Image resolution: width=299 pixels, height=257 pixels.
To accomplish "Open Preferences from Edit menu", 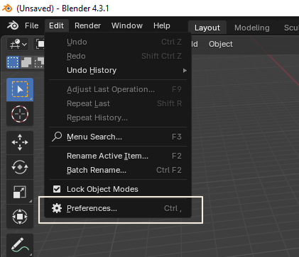I will pos(118,208).
